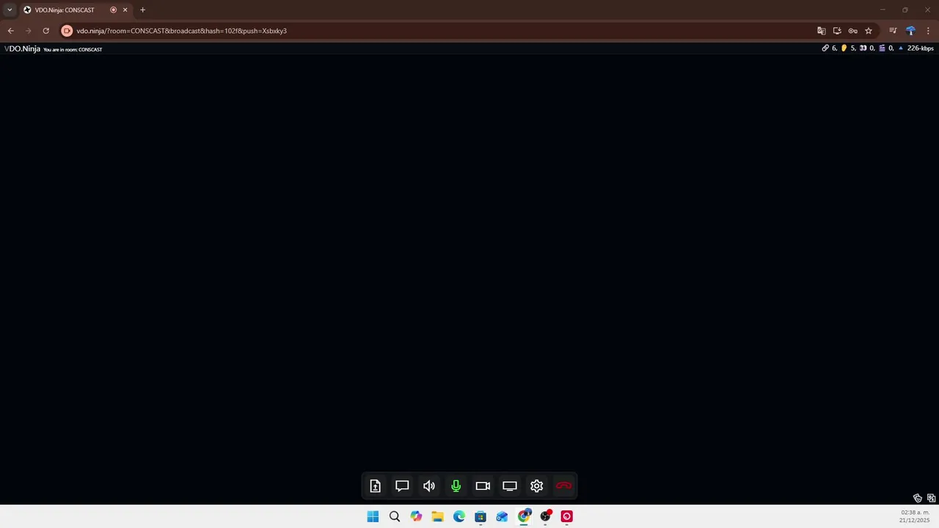Hang up with the red phone
The width and height of the screenshot is (939, 528).
tap(563, 485)
